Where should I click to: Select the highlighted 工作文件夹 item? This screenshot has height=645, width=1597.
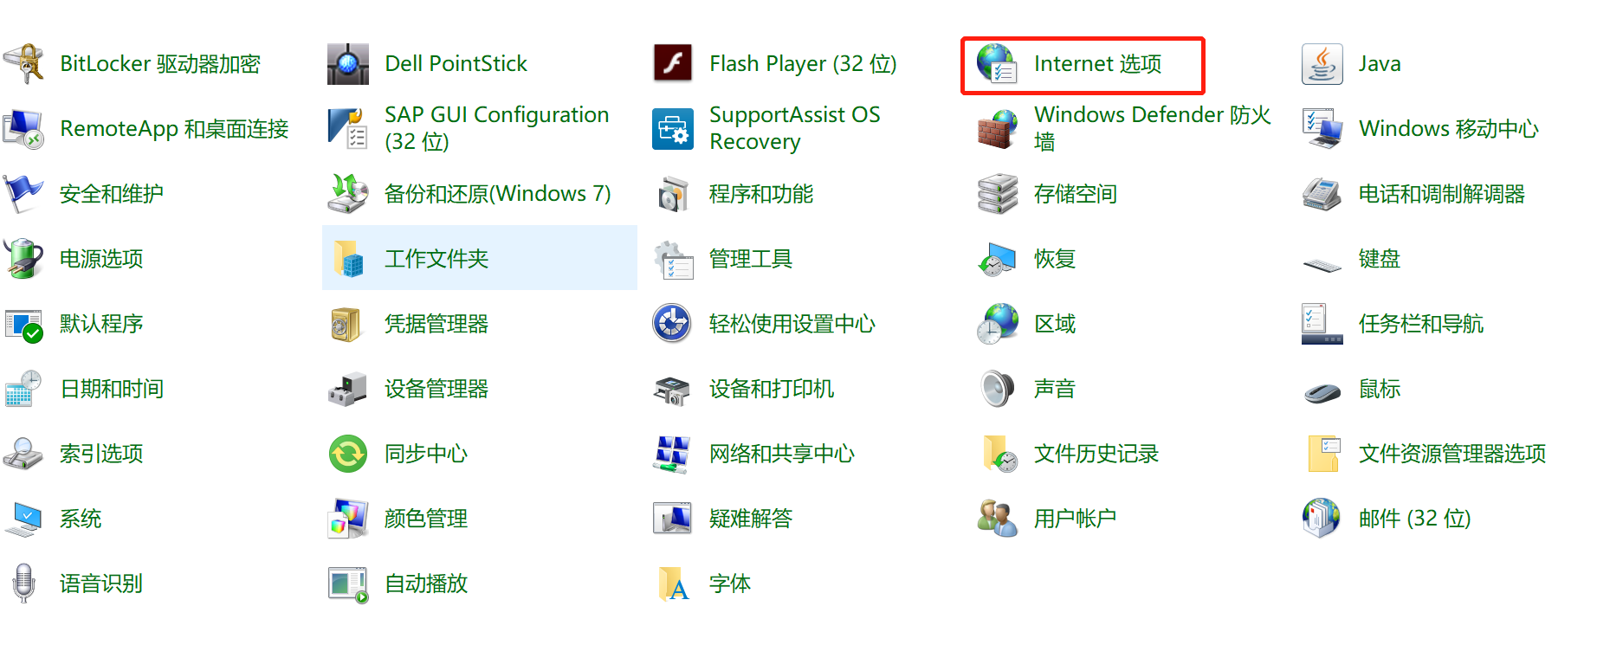point(436,259)
